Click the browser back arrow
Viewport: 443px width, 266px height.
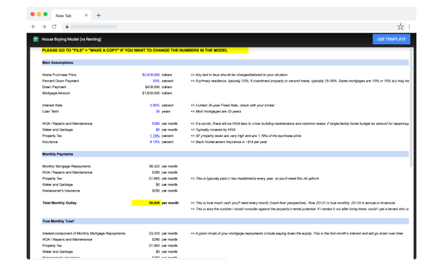(34, 27)
